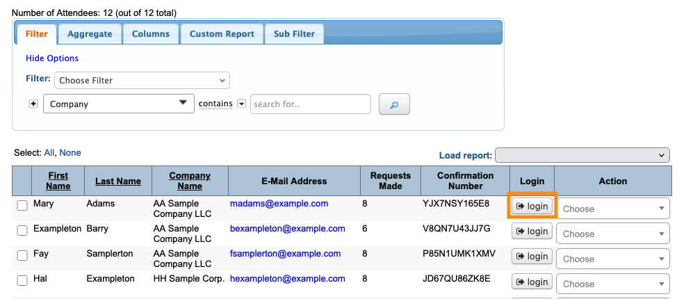Open the contains operator dropdown arrow
686x299 pixels.
(241, 104)
